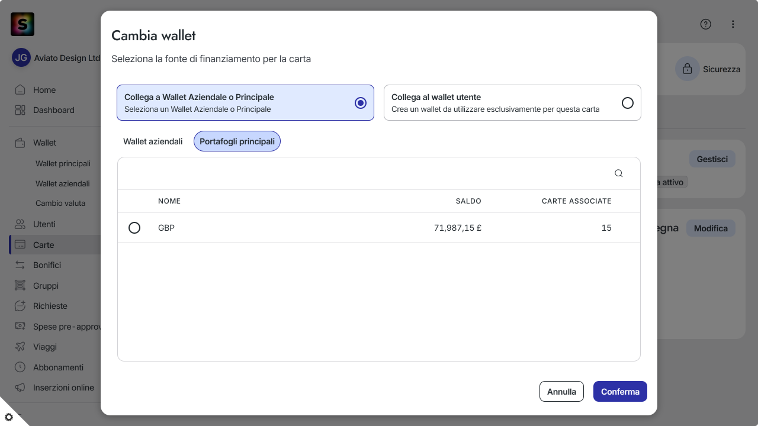Go to Bonifici in the sidebar
This screenshot has height=426, width=758.
pyautogui.click(x=47, y=265)
